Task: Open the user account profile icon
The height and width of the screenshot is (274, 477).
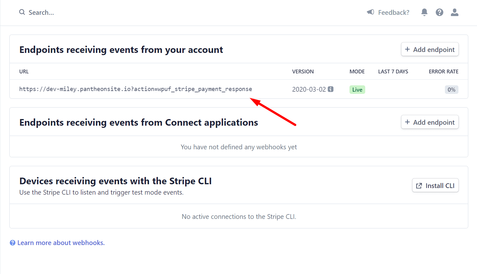Action: 455,12
